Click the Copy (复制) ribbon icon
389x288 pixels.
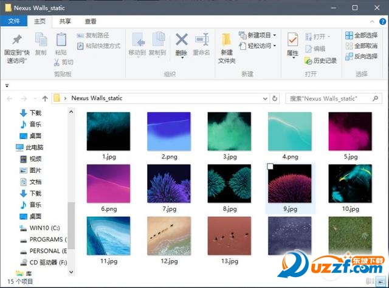point(41,39)
